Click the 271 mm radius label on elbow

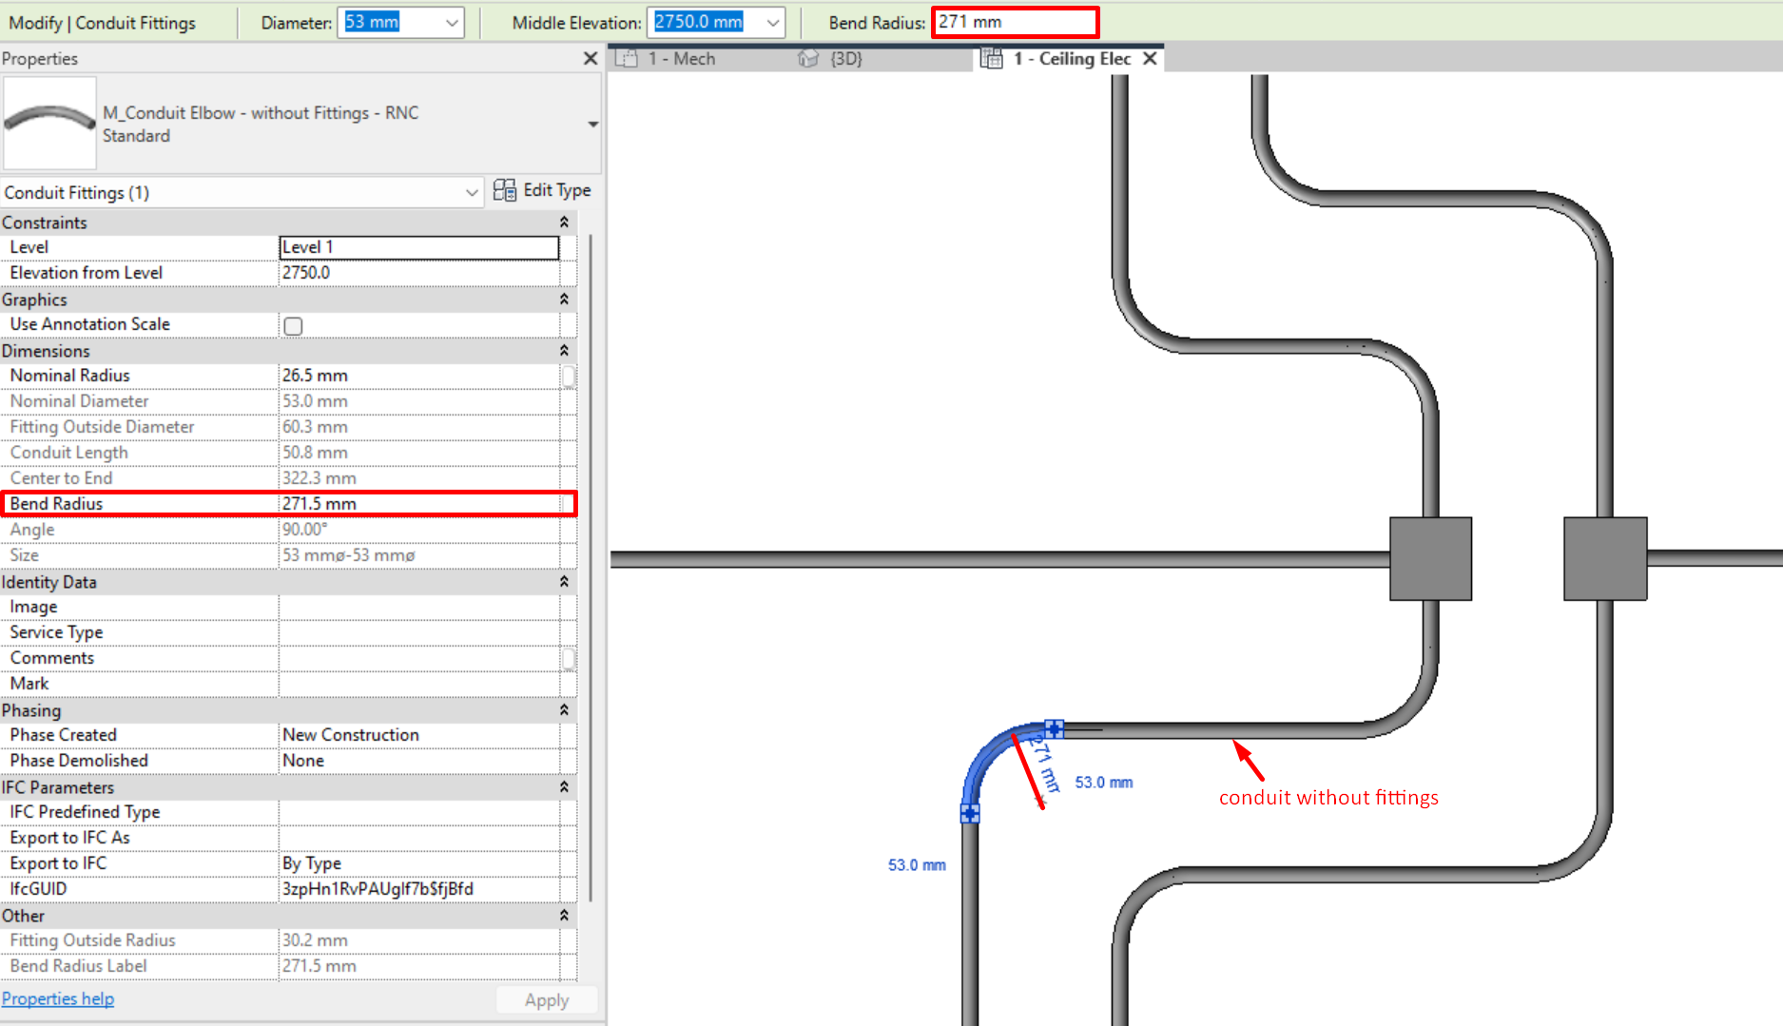click(x=1045, y=765)
